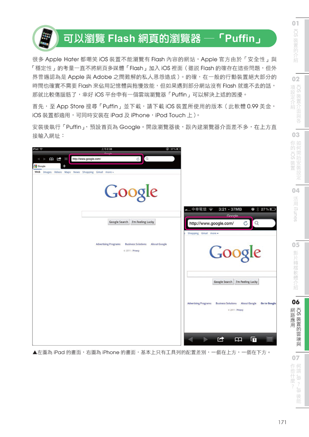Reload page via iPhone address bar refresh icon
This screenshot has width=309, height=437.
(x=246, y=223)
